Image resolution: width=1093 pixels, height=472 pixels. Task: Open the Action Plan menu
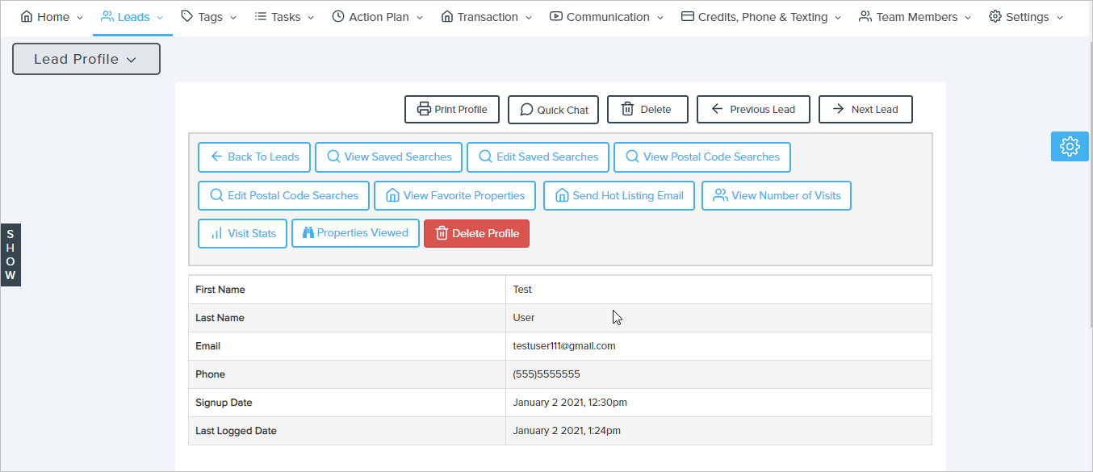coord(377,17)
